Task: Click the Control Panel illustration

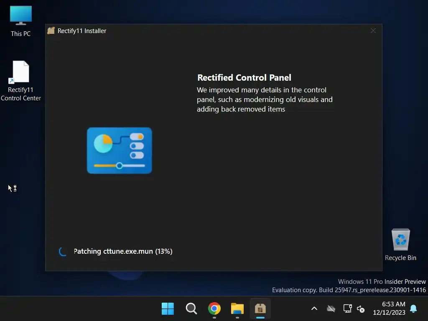Action: 119,150
